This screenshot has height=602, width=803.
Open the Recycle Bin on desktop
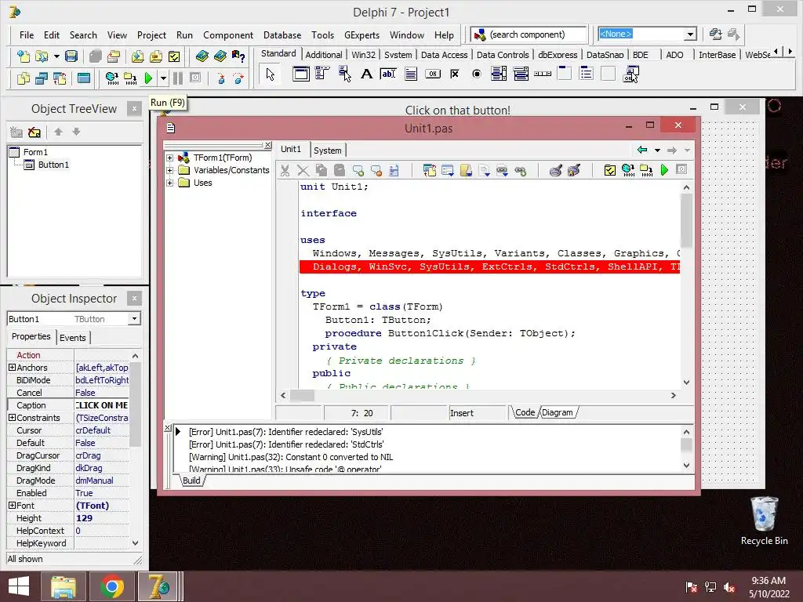coord(764,521)
